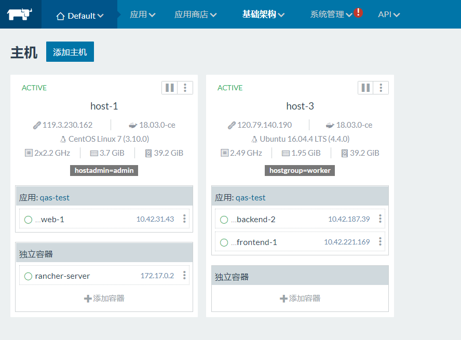
Task: Click host-1 IP 119.3.230.162
Action: [67, 125]
